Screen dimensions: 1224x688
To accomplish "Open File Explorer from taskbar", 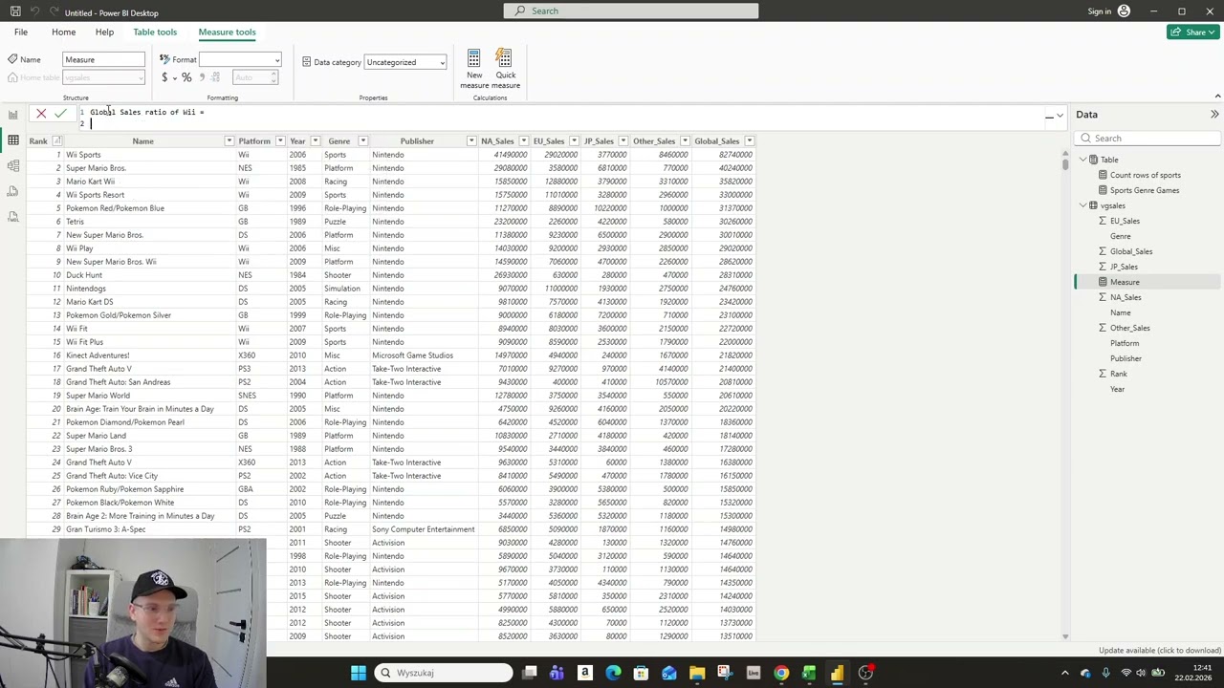I will [697, 673].
